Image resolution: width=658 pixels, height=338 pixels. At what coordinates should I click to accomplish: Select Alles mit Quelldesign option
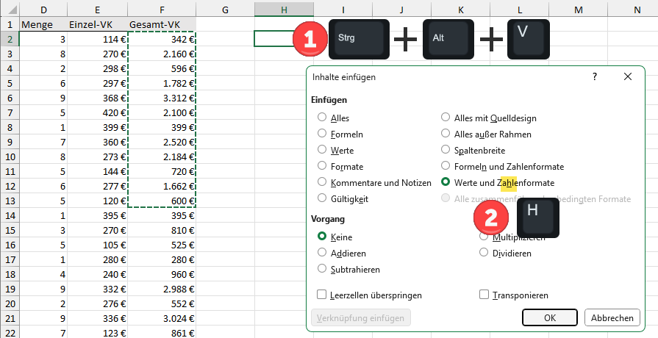[446, 118]
